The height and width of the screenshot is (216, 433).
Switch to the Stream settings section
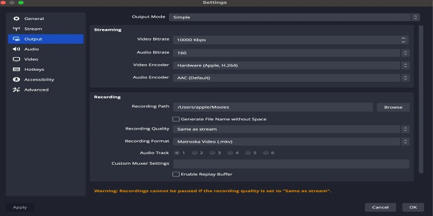(46, 29)
